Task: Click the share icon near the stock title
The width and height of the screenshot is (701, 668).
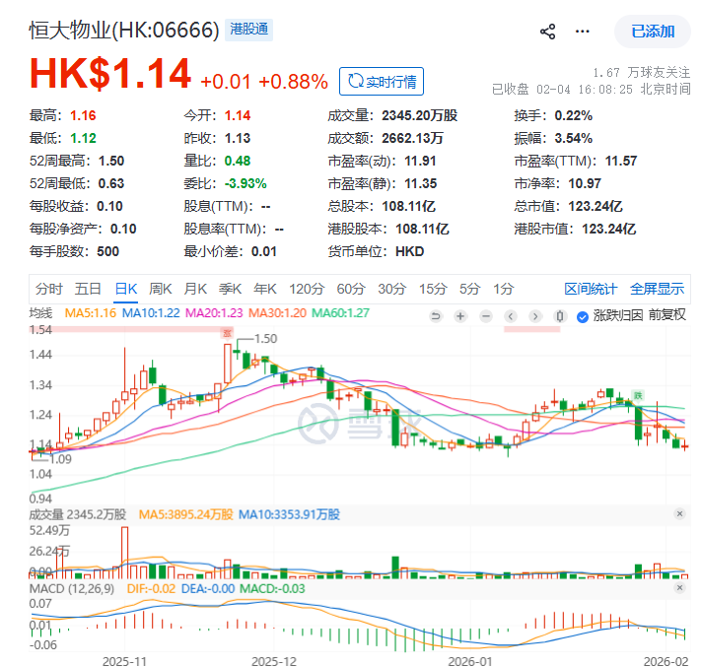Action: (x=548, y=32)
